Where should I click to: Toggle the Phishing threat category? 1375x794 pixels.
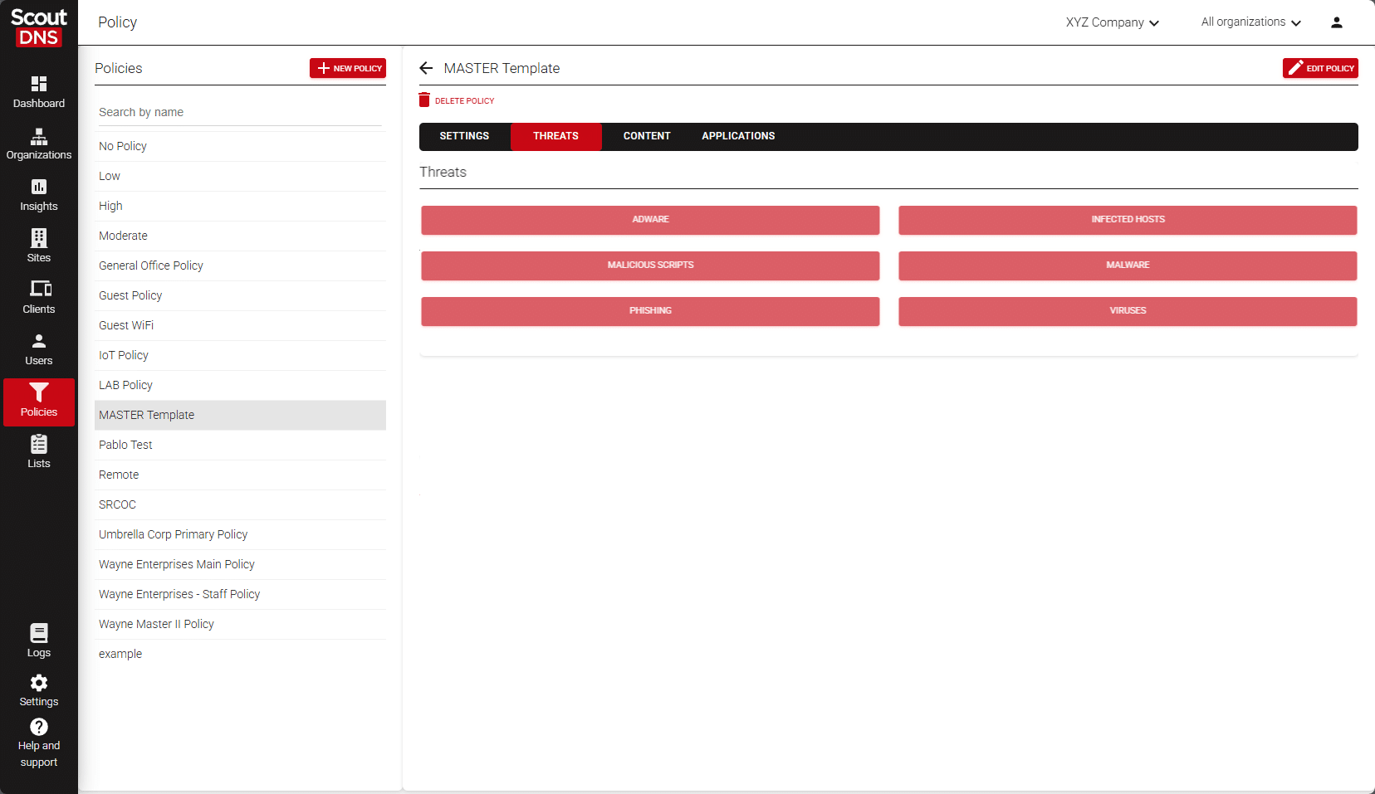(650, 311)
